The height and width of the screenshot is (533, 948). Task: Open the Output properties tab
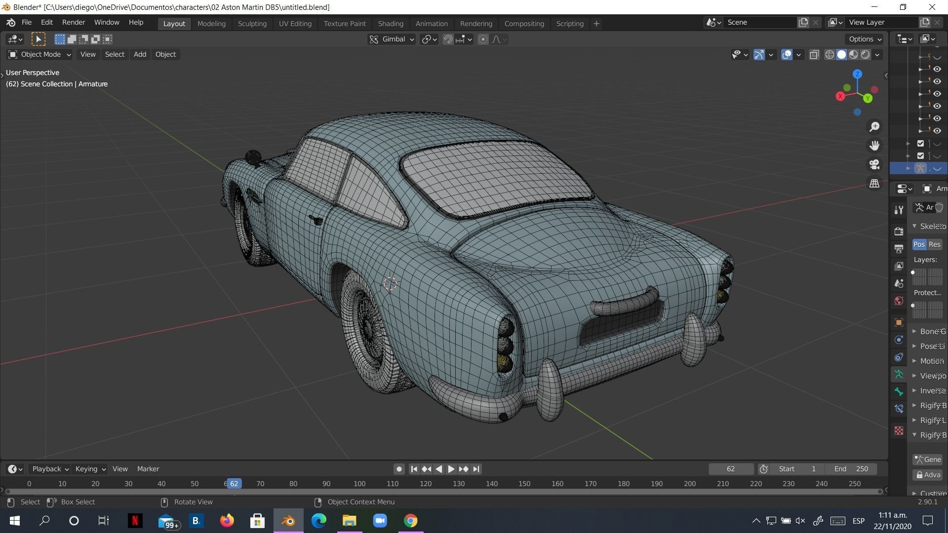[x=899, y=248]
